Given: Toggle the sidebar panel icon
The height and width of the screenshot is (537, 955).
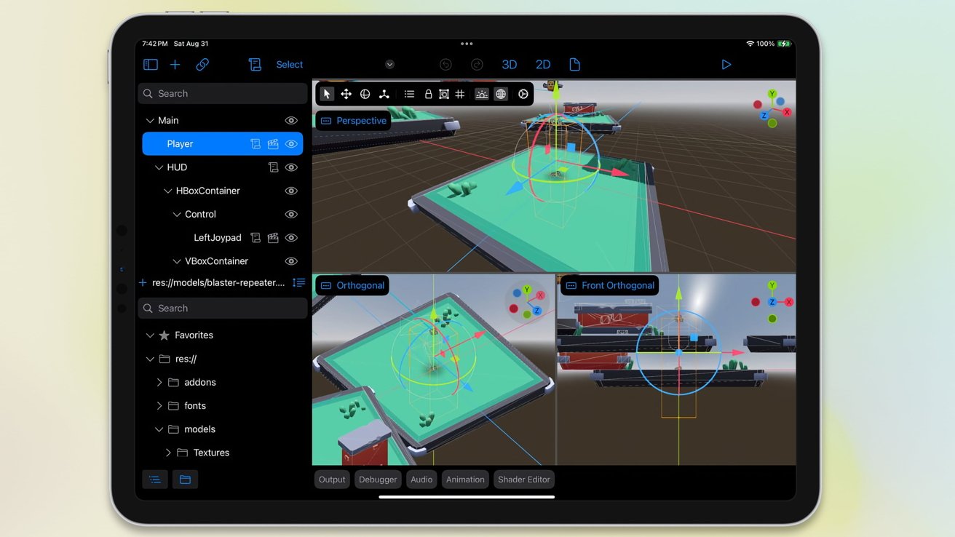Looking at the screenshot, I should tap(151, 65).
